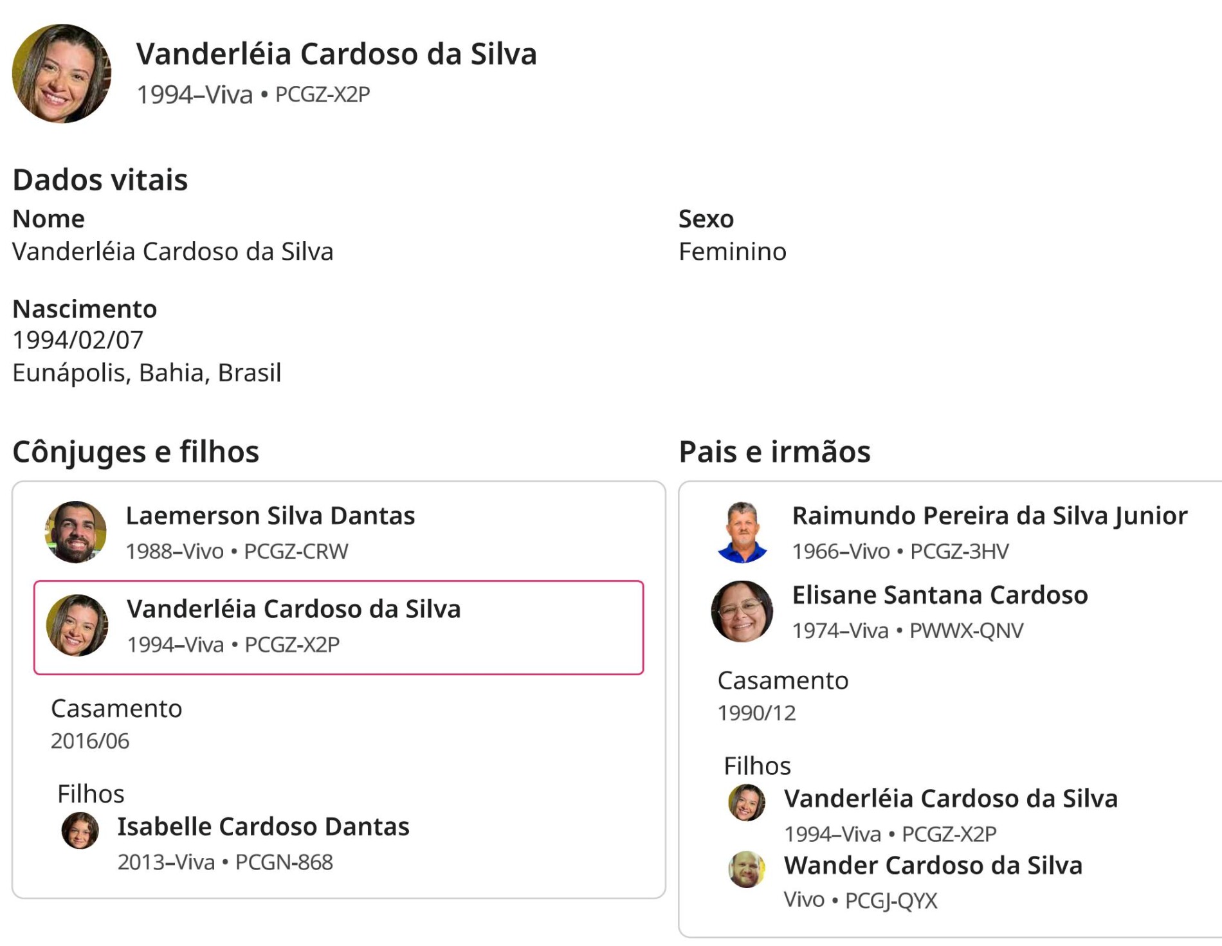Open Elisane Santana Cardoso's portrait photo

pyautogui.click(x=742, y=612)
